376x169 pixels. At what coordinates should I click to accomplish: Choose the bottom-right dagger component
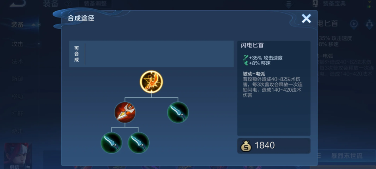tap(138, 143)
